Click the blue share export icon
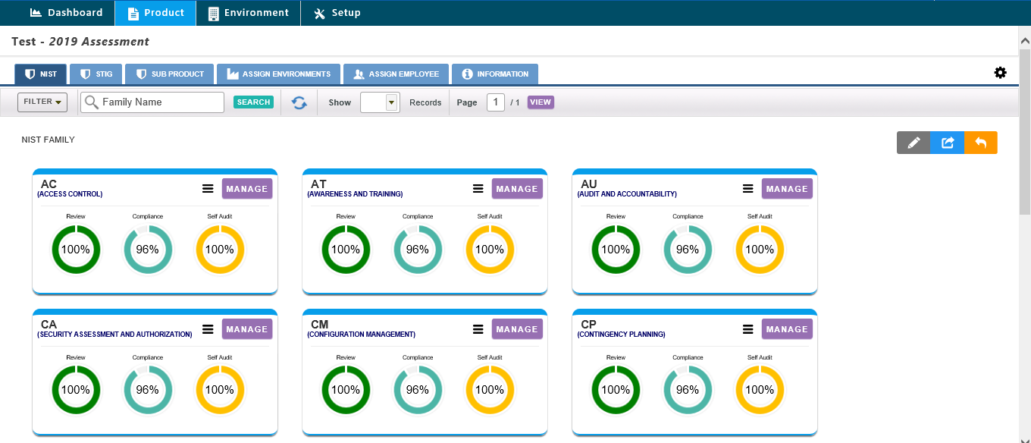Screen dimensions: 1031x443 948,143
